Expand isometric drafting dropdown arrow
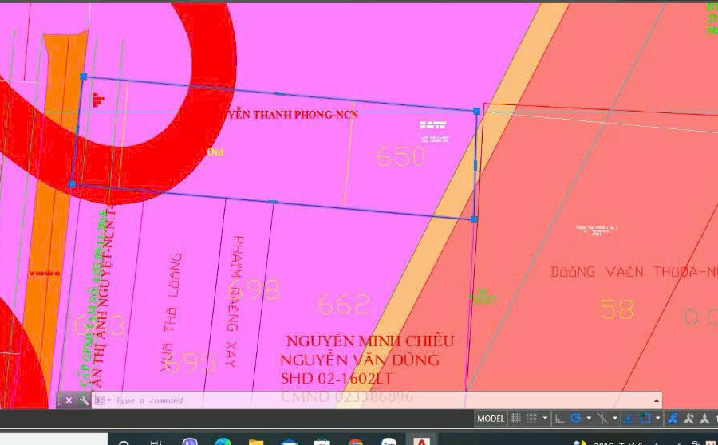This screenshot has height=445, width=718. (614, 419)
